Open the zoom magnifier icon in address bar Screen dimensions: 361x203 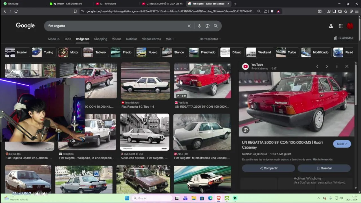tap(259, 11)
